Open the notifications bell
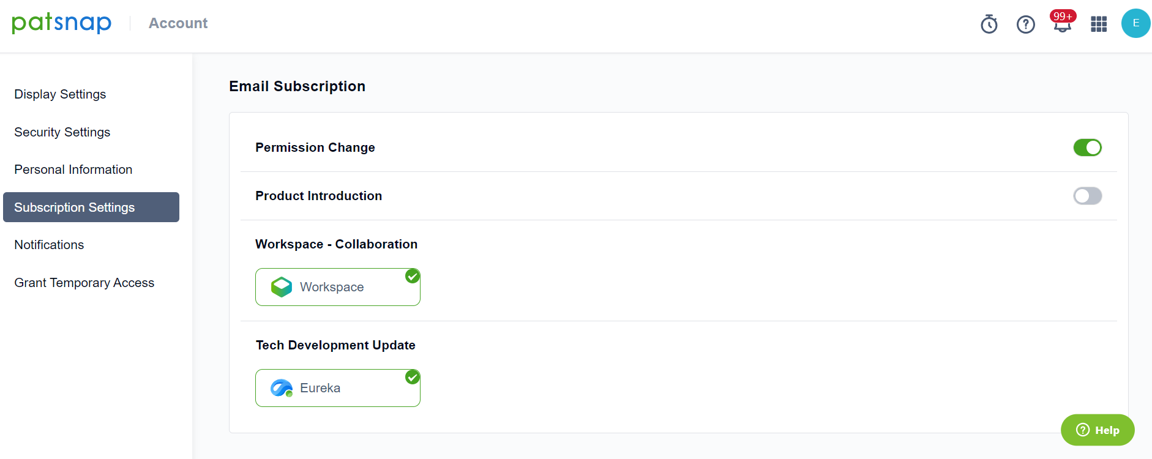Image resolution: width=1152 pixels, height=459 pixels. coord(1062,24)
